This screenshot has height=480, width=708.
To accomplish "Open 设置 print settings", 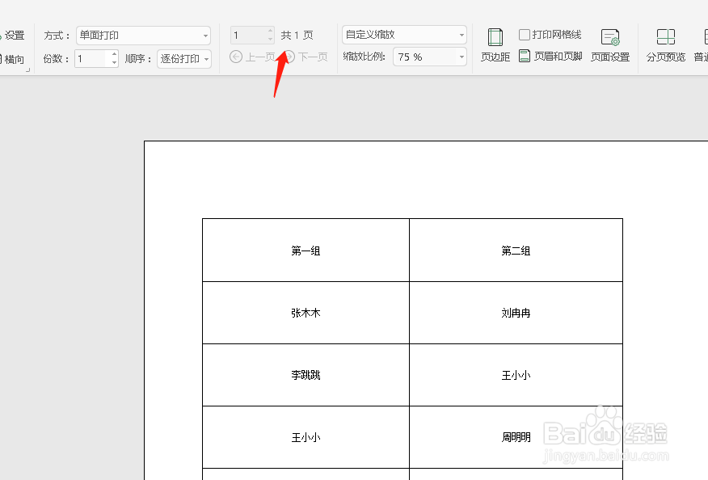I will click(12, 36).
